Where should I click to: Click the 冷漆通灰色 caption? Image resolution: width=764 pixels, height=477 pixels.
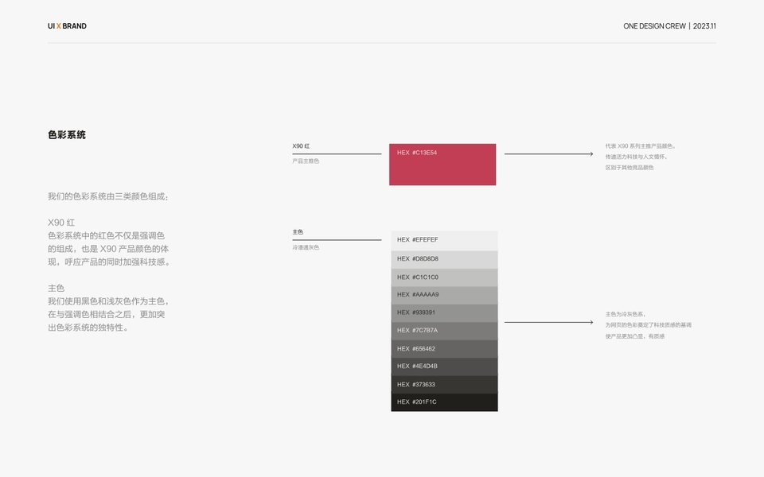pos(306,248)
